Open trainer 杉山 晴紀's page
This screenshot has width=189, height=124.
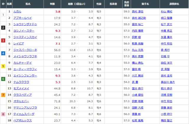coord(167,11)
